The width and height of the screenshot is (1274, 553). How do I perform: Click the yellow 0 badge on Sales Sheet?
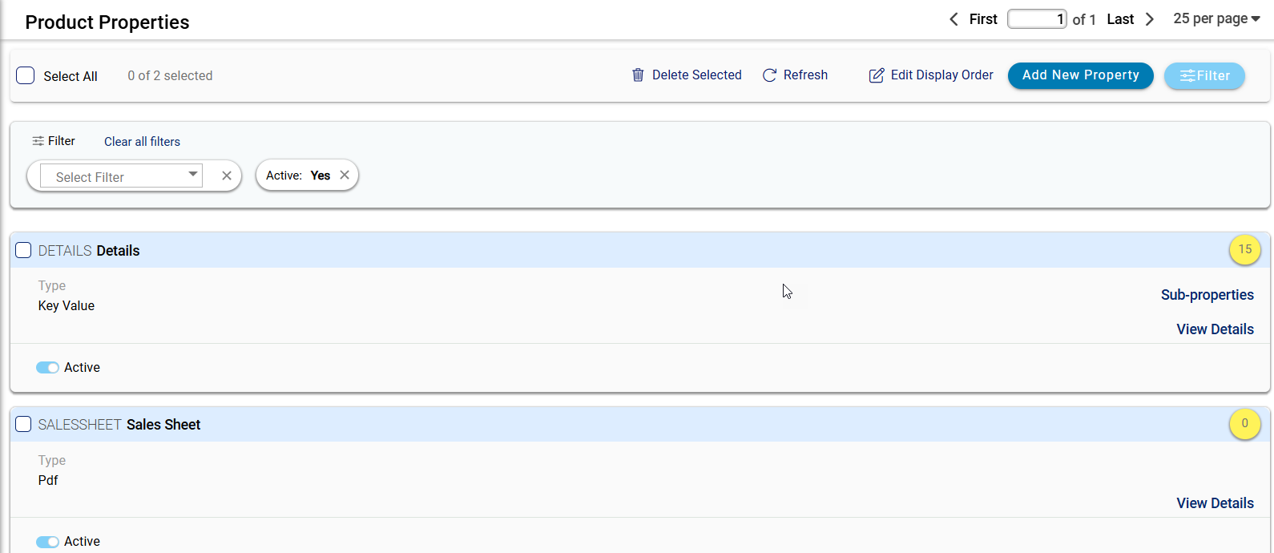click(x=1244, y=424)
